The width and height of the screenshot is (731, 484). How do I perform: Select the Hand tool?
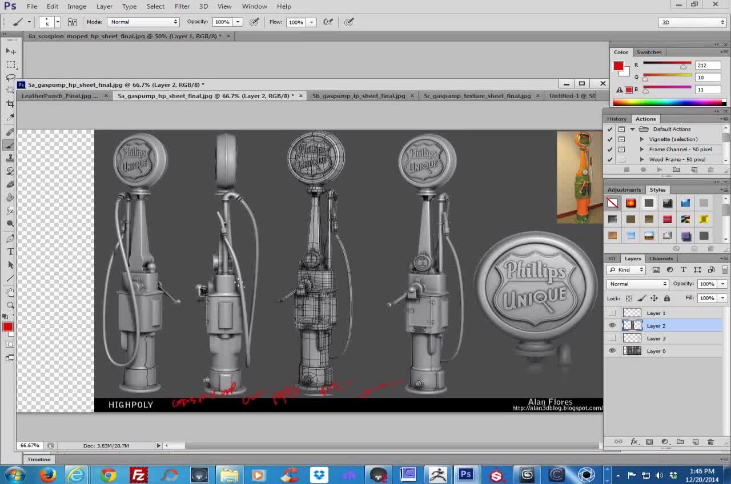(x=10, y=292)
